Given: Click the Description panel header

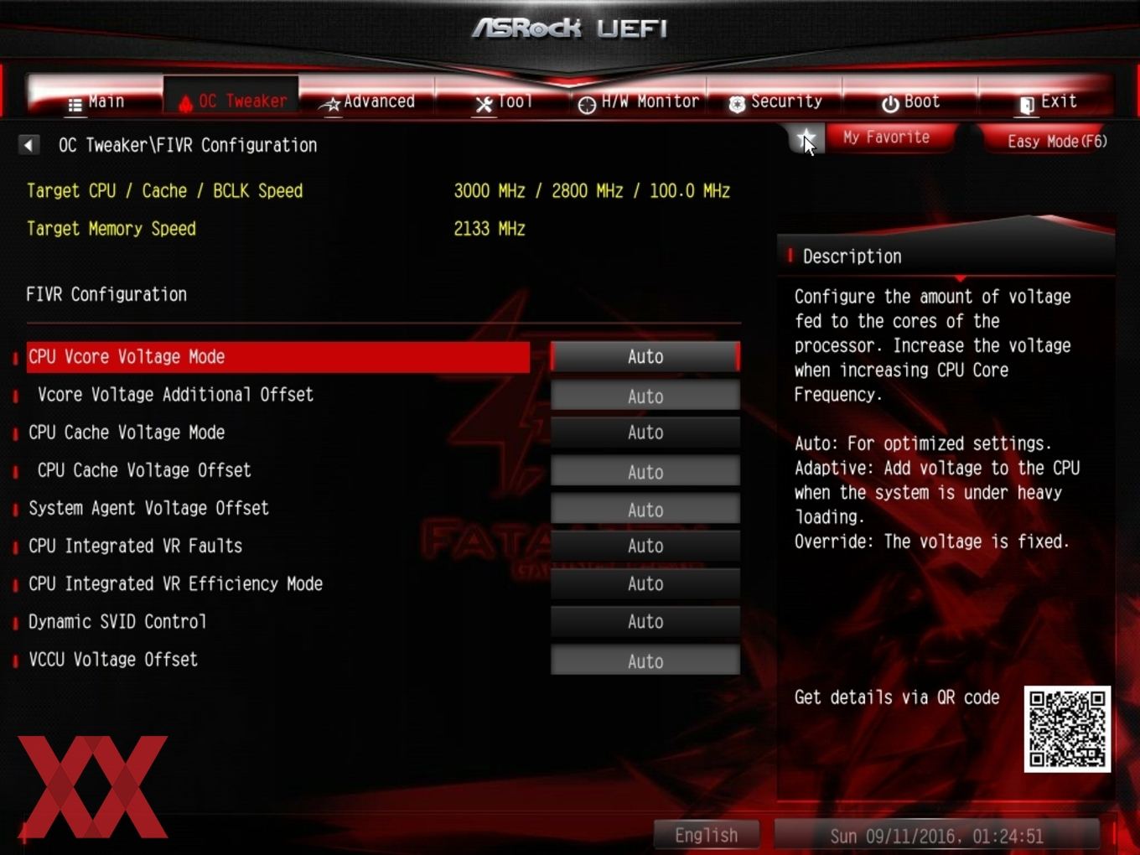Looking at the screenshot, I should pos(852,256).
